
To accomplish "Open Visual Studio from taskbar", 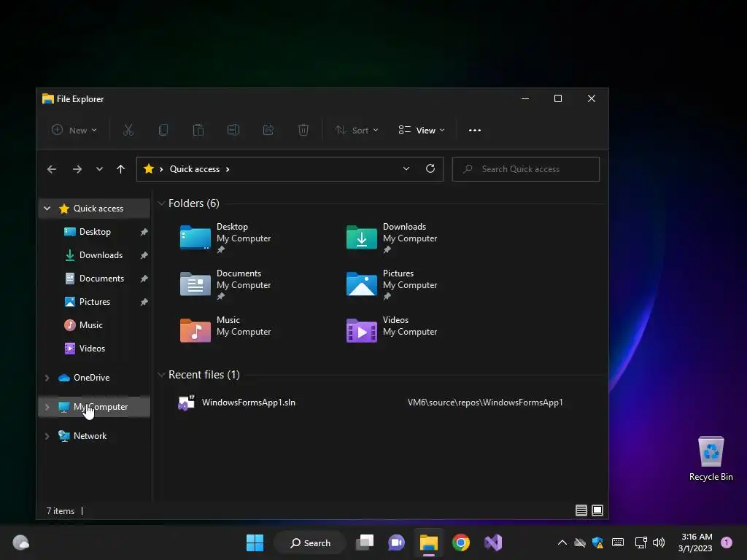I will click(493, 542).
